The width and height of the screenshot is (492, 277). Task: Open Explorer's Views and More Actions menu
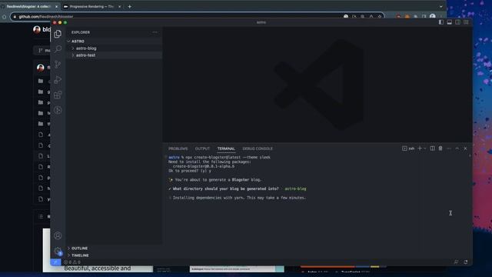[155, 32]
